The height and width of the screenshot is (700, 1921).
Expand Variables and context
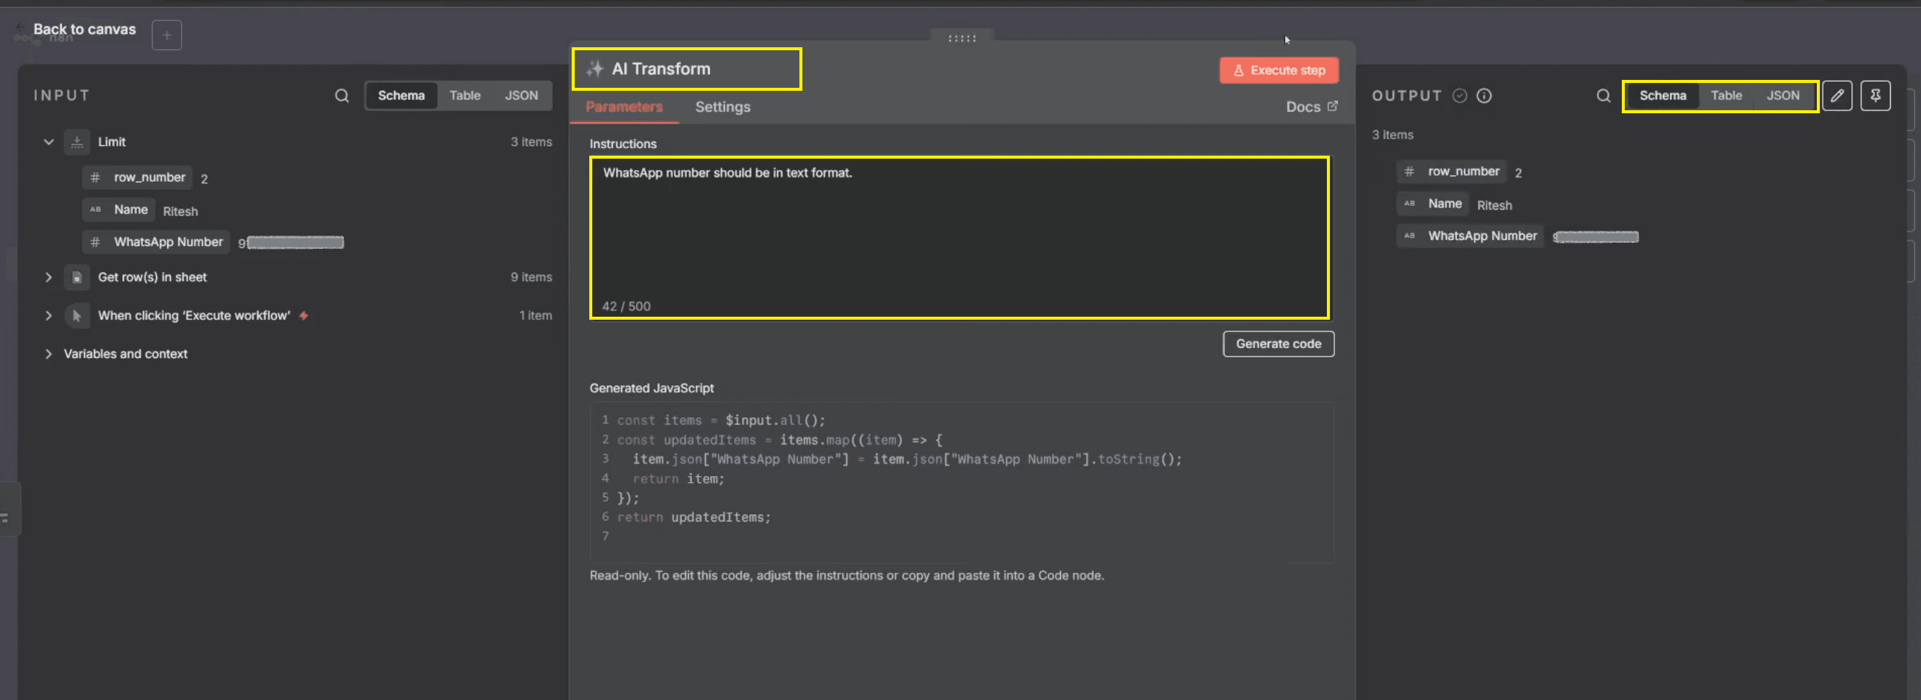point(48,354)
